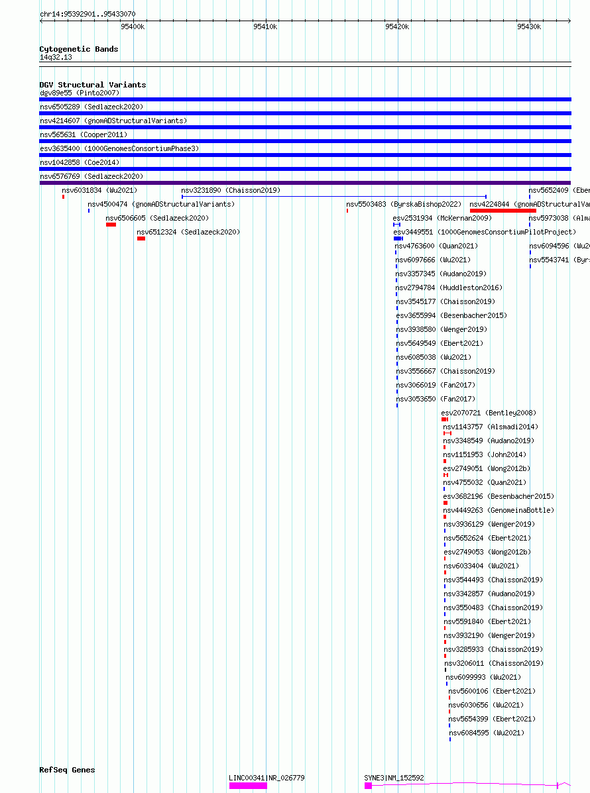Select nsv6031834 (Wu2021) label

tap(99, 190)
